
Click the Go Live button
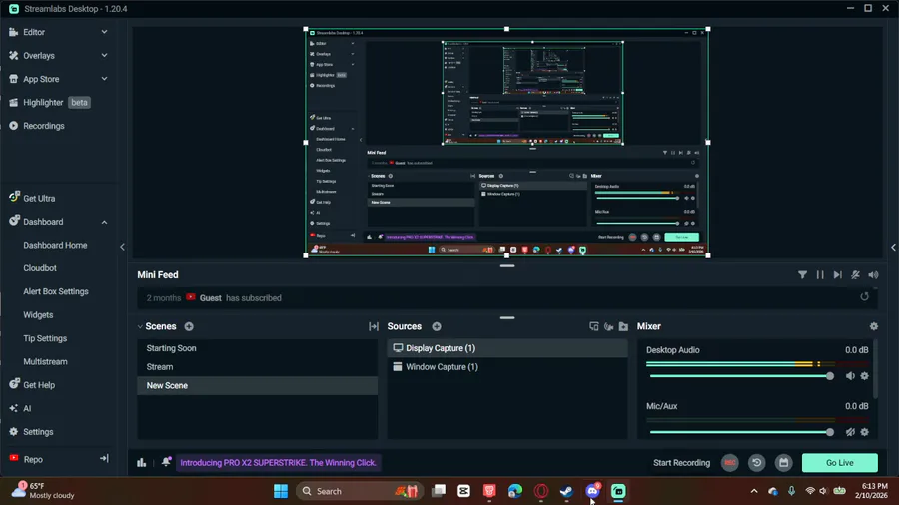(839, 463)
